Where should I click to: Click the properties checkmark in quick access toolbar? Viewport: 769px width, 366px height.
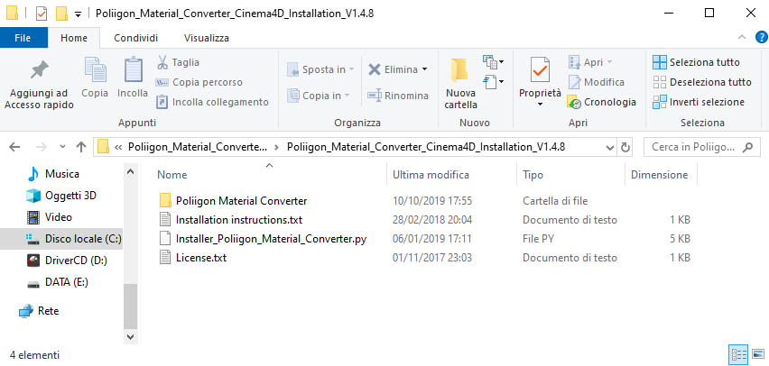[42, 14]
